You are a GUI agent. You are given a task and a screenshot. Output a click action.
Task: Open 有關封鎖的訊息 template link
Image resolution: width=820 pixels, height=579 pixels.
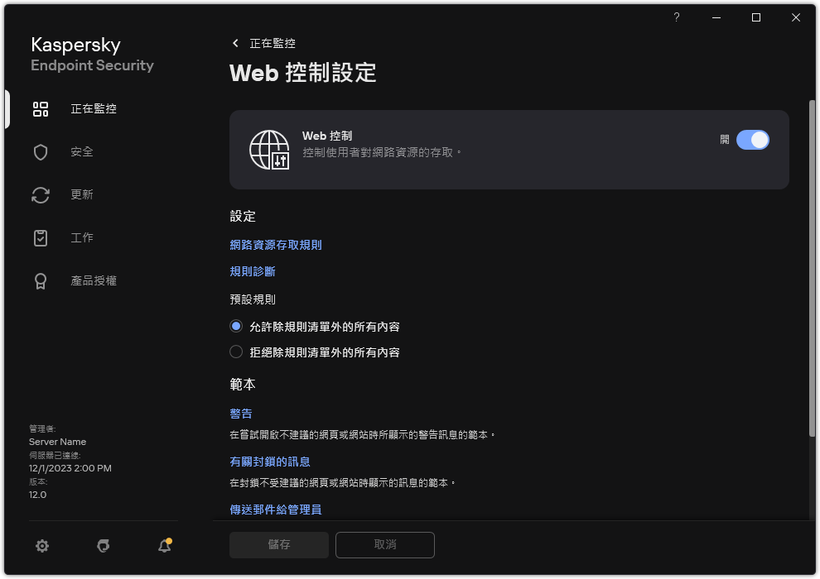pos(270,462)
